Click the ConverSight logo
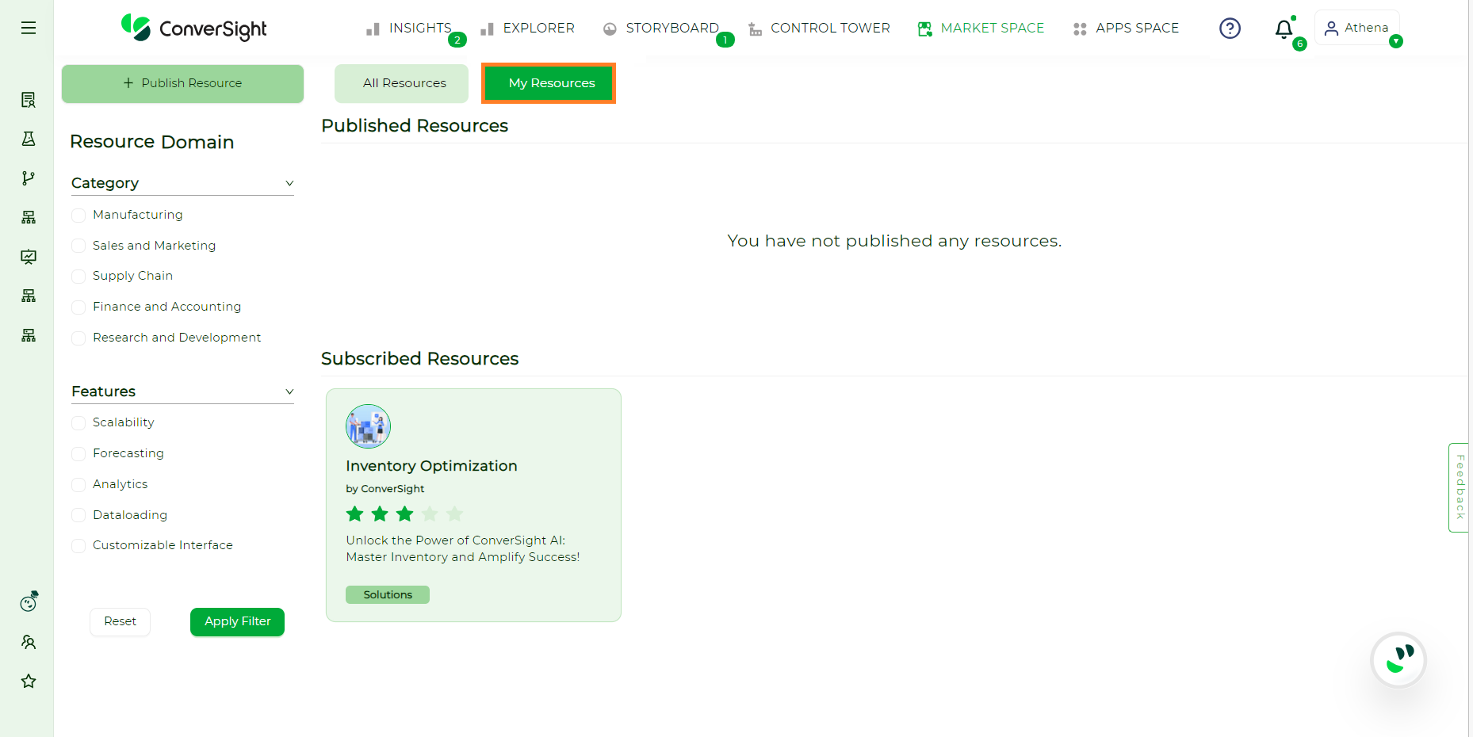The image size is (1473, 737). (194, 29)
